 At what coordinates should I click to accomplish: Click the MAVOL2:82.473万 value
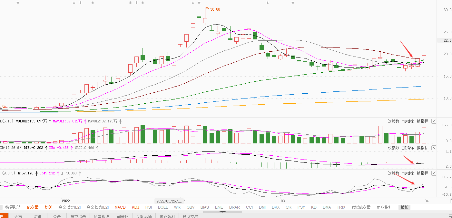coord(103,121)
